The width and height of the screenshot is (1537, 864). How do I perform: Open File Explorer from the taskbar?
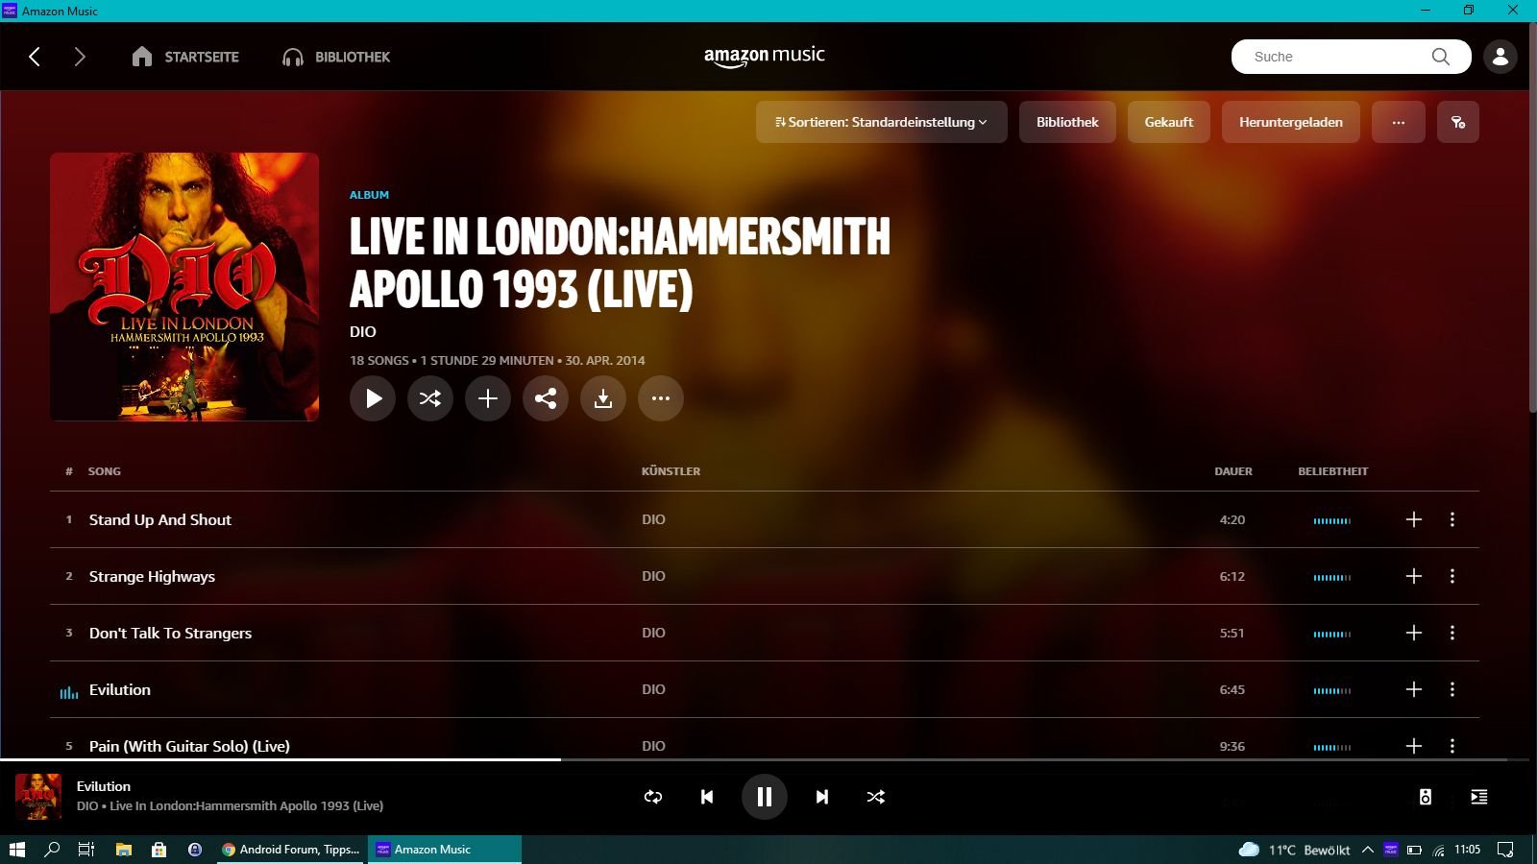(124, 850)
